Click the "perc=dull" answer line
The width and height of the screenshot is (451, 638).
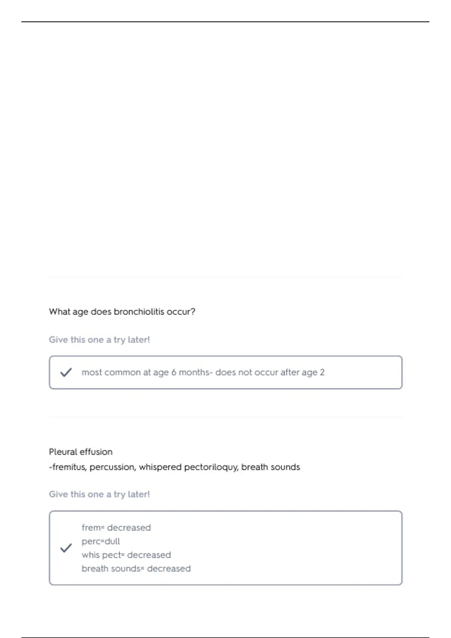coord(101,541)
